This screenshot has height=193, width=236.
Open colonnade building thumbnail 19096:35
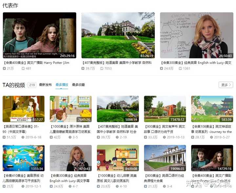click(165, 158)
